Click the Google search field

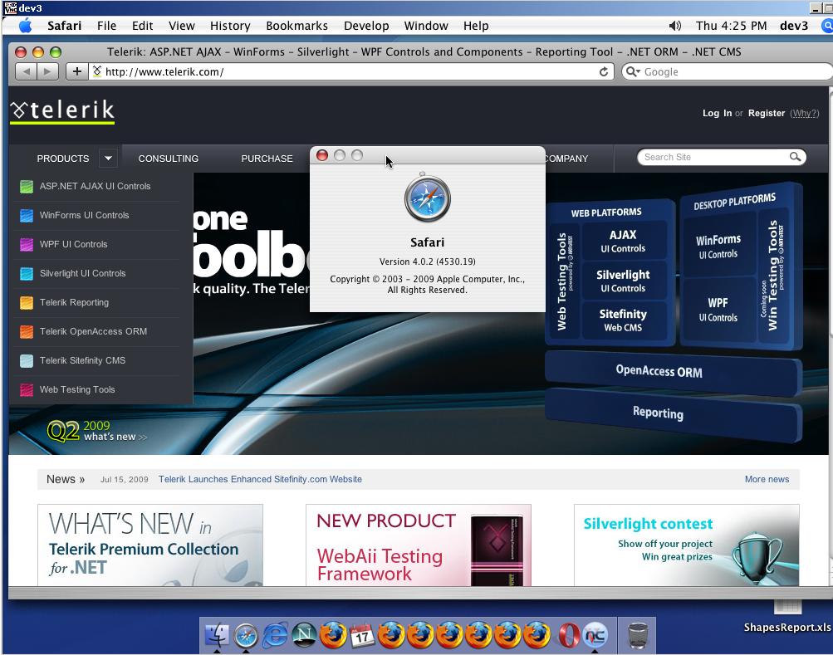click(728, 71)
